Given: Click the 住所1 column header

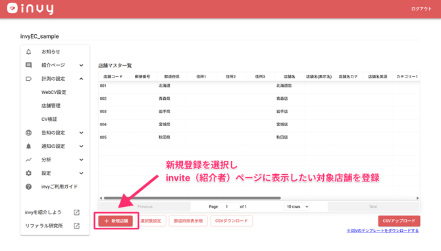Looking at the screenshot, I should (201, 77).
